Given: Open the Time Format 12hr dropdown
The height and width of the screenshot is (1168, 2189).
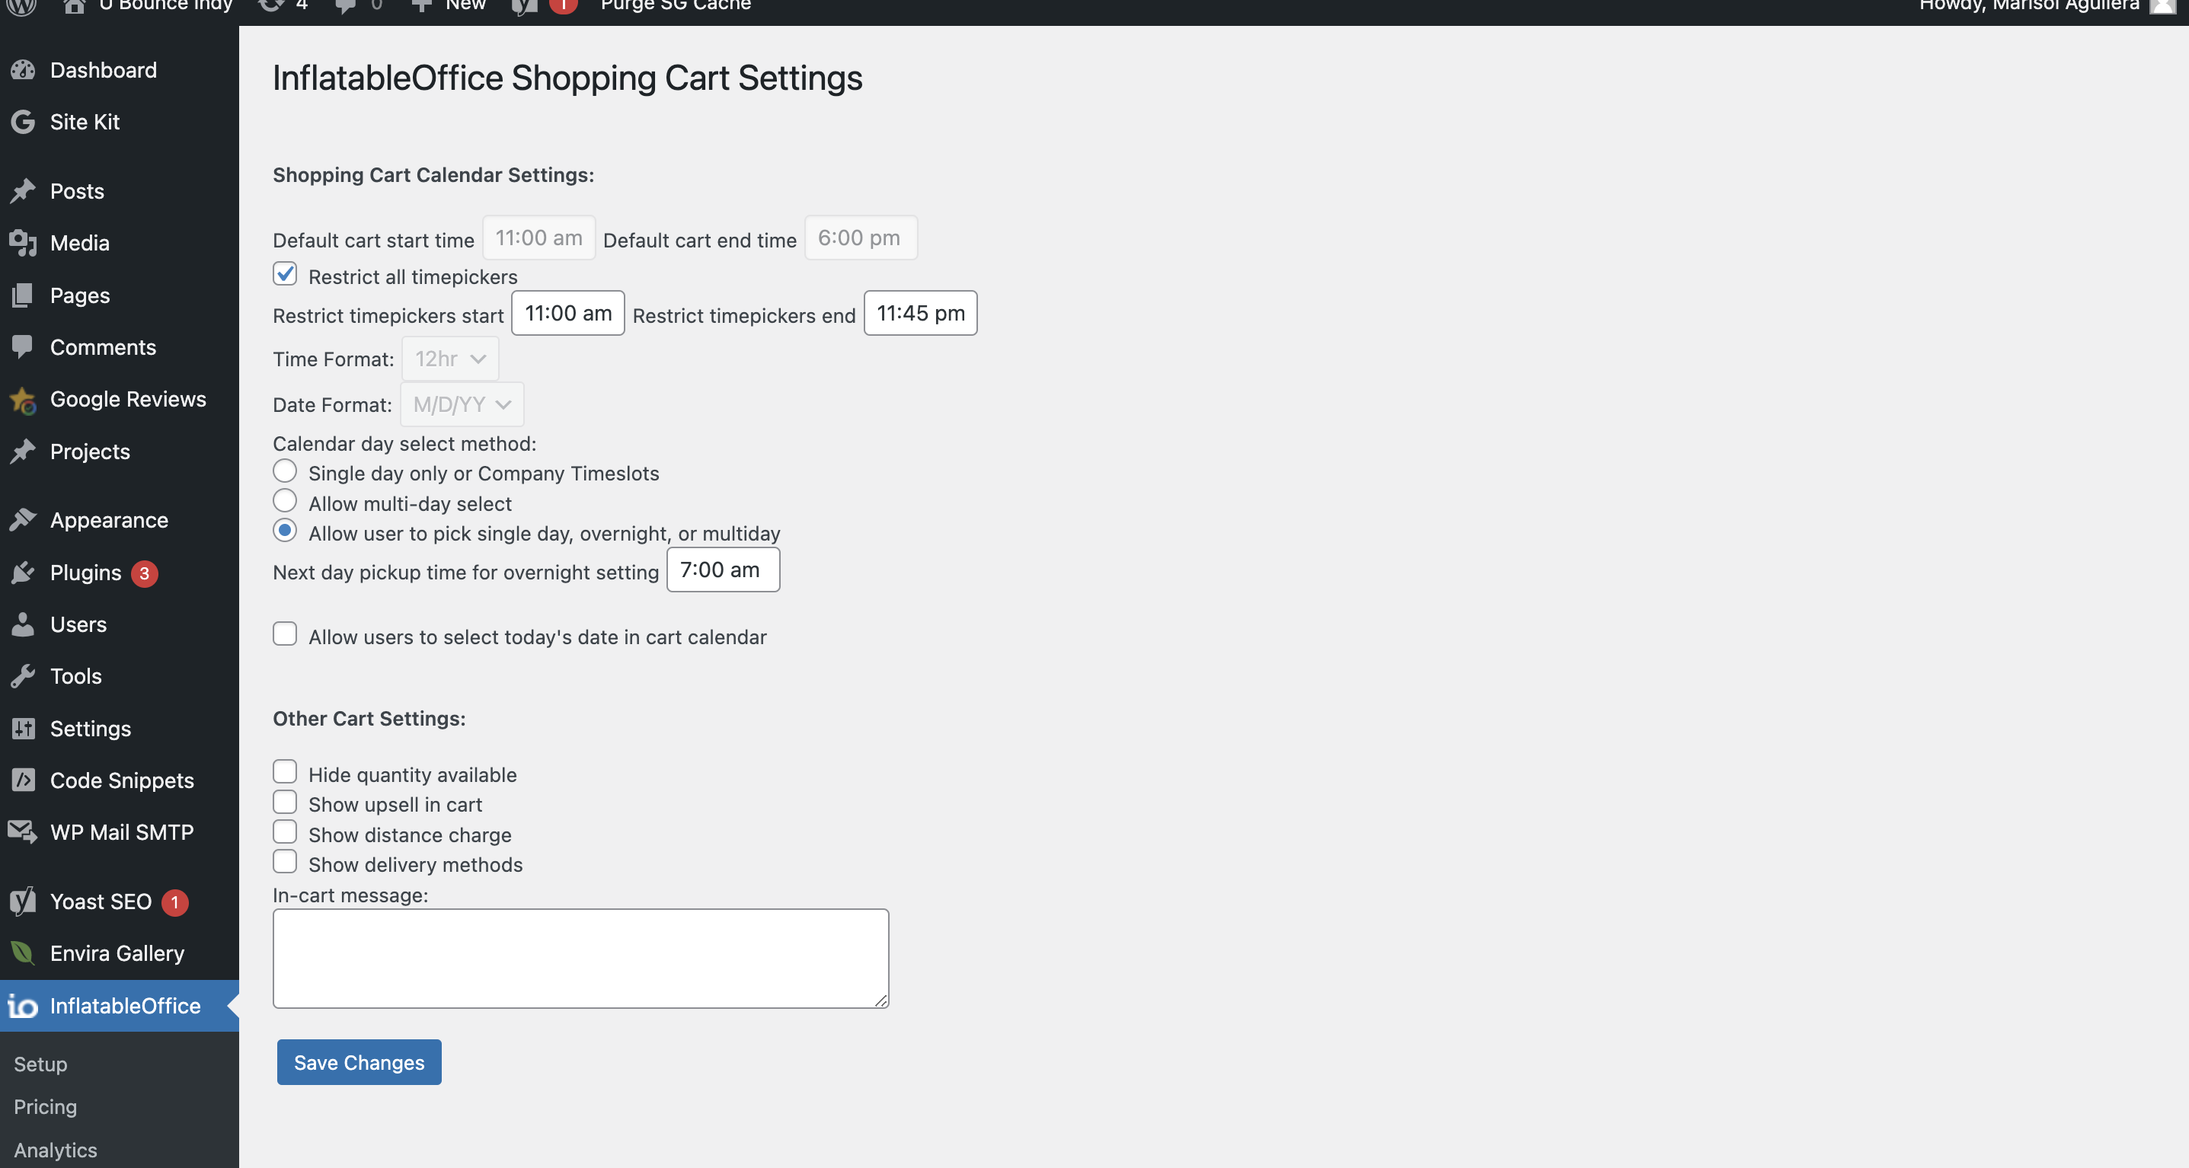Looking at the screenshot, I should click(449, 359).
